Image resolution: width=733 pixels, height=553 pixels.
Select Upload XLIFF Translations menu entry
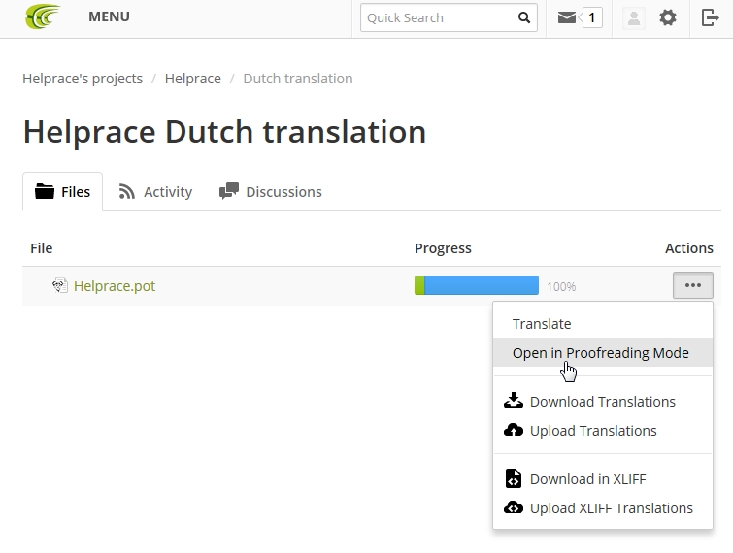click(611, 507)
